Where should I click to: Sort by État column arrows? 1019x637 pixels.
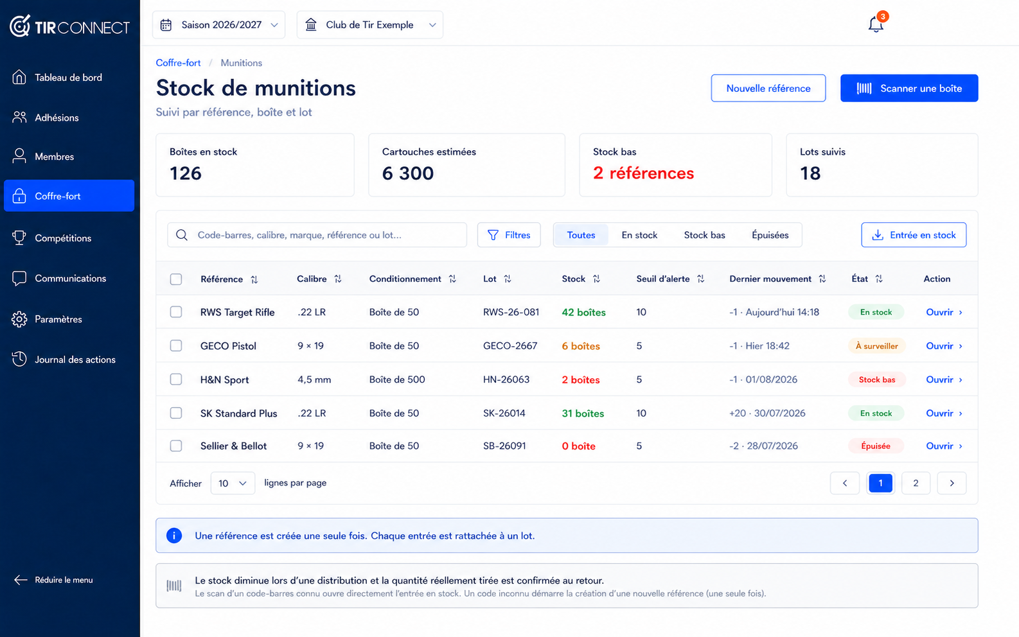pyautogui.click(x=879, y=279)
